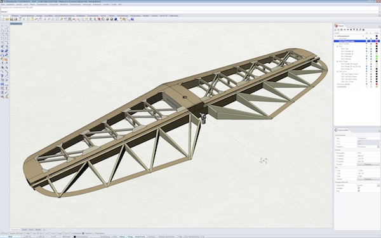The height and width of the screenshot is (238, 381).
Task: Click the green color swatch of HLW Mittelrippe
Action: 377,56
